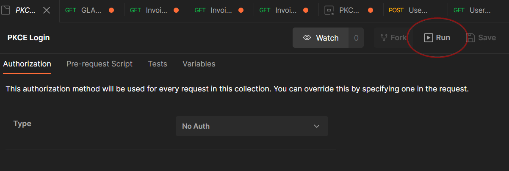The width and height of the screenshot is (509, 171).
Task: Open the Type dropdown showing No Auth
Action: click(x=252, y=126)
